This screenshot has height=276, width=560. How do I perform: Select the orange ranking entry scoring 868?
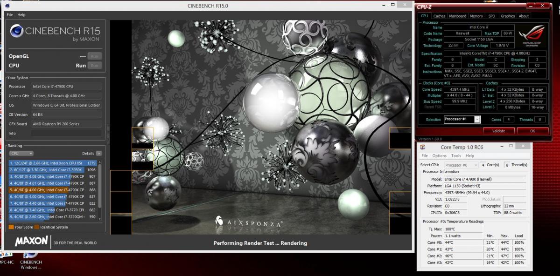pyautogui.click(x=53, y=190)
